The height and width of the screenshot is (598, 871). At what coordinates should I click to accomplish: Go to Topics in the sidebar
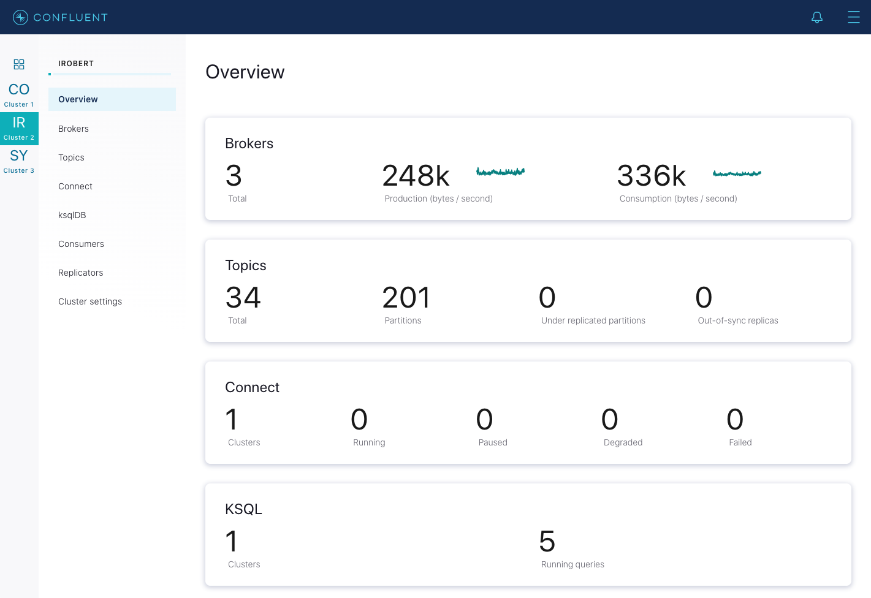coord(71,157)
